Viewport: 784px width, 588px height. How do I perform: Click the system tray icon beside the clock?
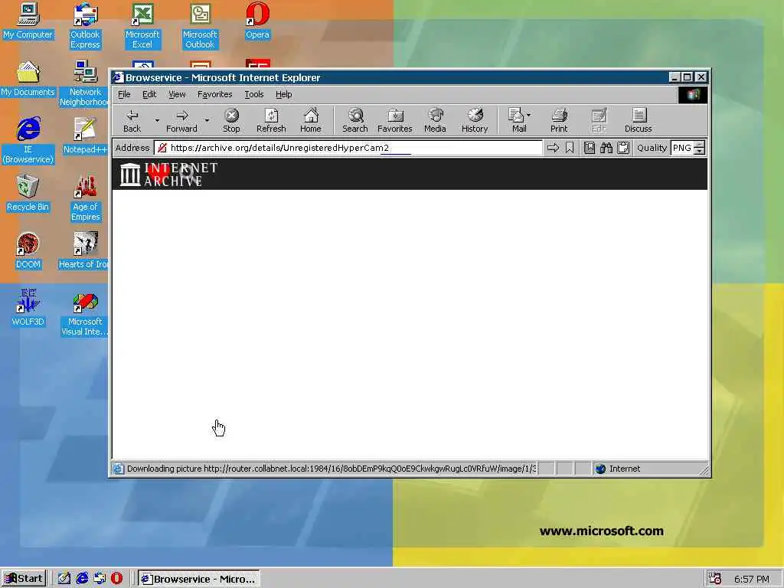coord(716,579)
